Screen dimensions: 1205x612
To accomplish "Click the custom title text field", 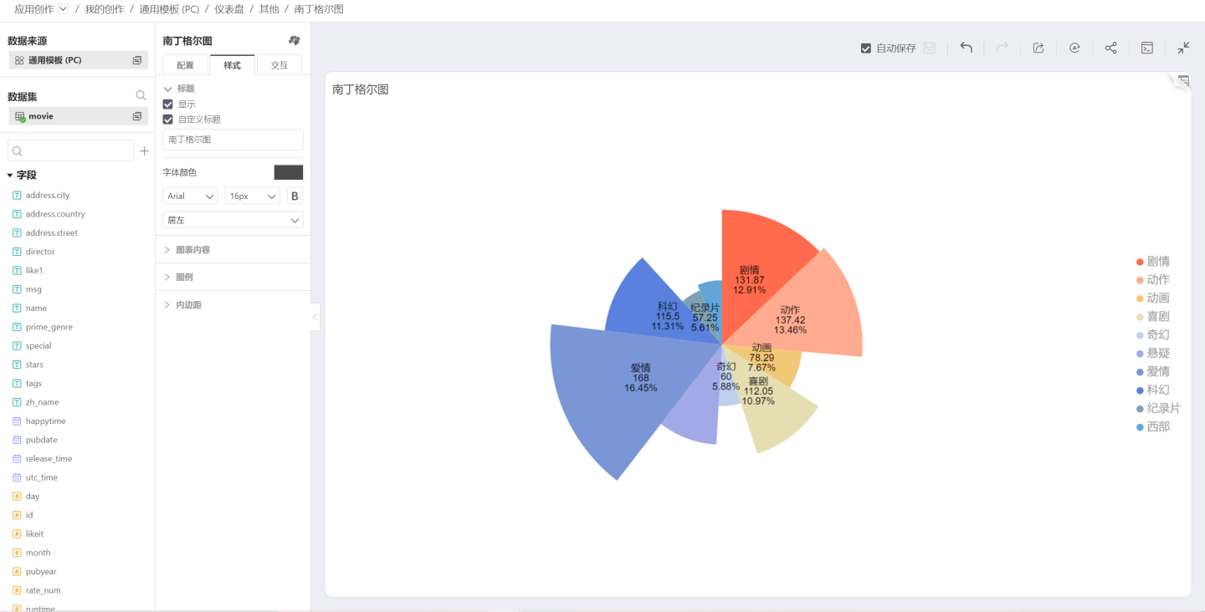I will coord(233,140).
